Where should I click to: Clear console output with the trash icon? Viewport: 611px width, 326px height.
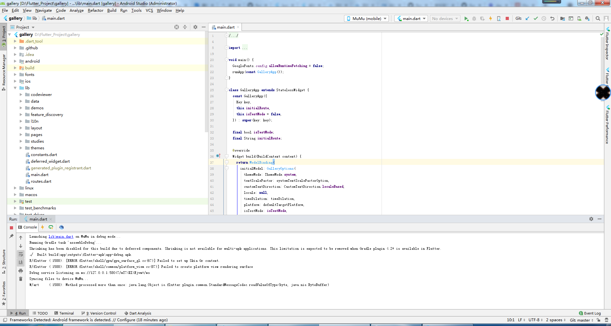(20, 279)
